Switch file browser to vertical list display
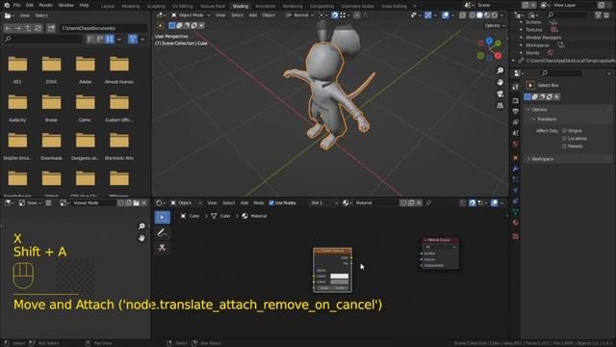 (90, 39)
